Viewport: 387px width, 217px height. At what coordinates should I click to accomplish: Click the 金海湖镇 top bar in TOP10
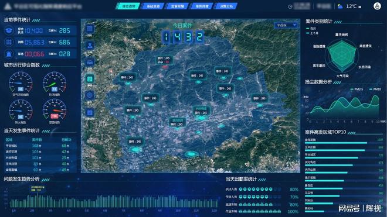pyautogui.click(x=336, y=143)
